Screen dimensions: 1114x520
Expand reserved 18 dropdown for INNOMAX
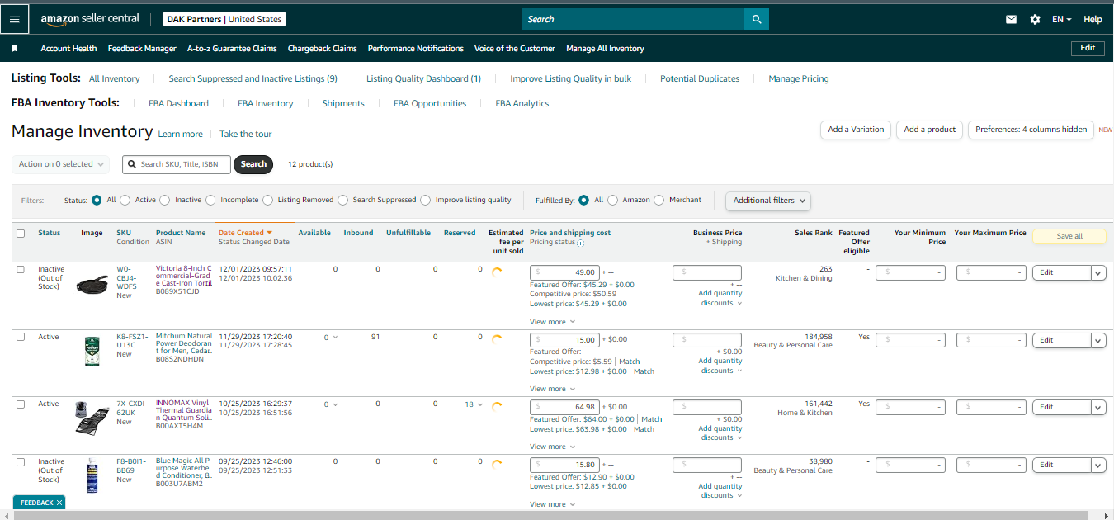tap(474, 404)
